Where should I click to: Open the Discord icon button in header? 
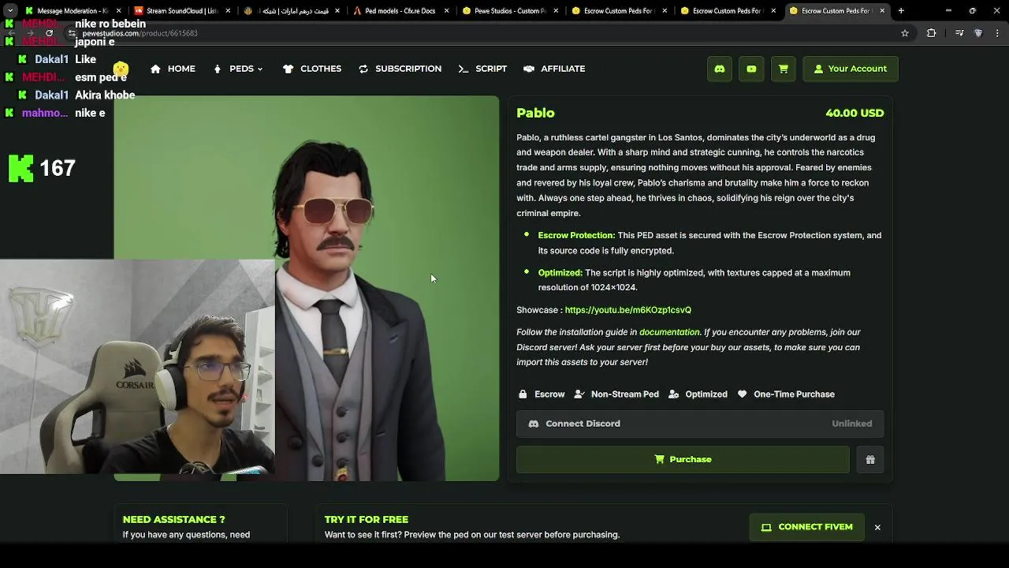[x=720, y=69]
